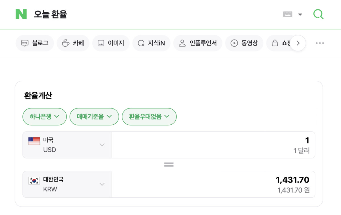Image resolution: width=341 pixels, height=215 pixels.
Task: Open the 대한민국 KRW currency selector
Action: (67, 184)
